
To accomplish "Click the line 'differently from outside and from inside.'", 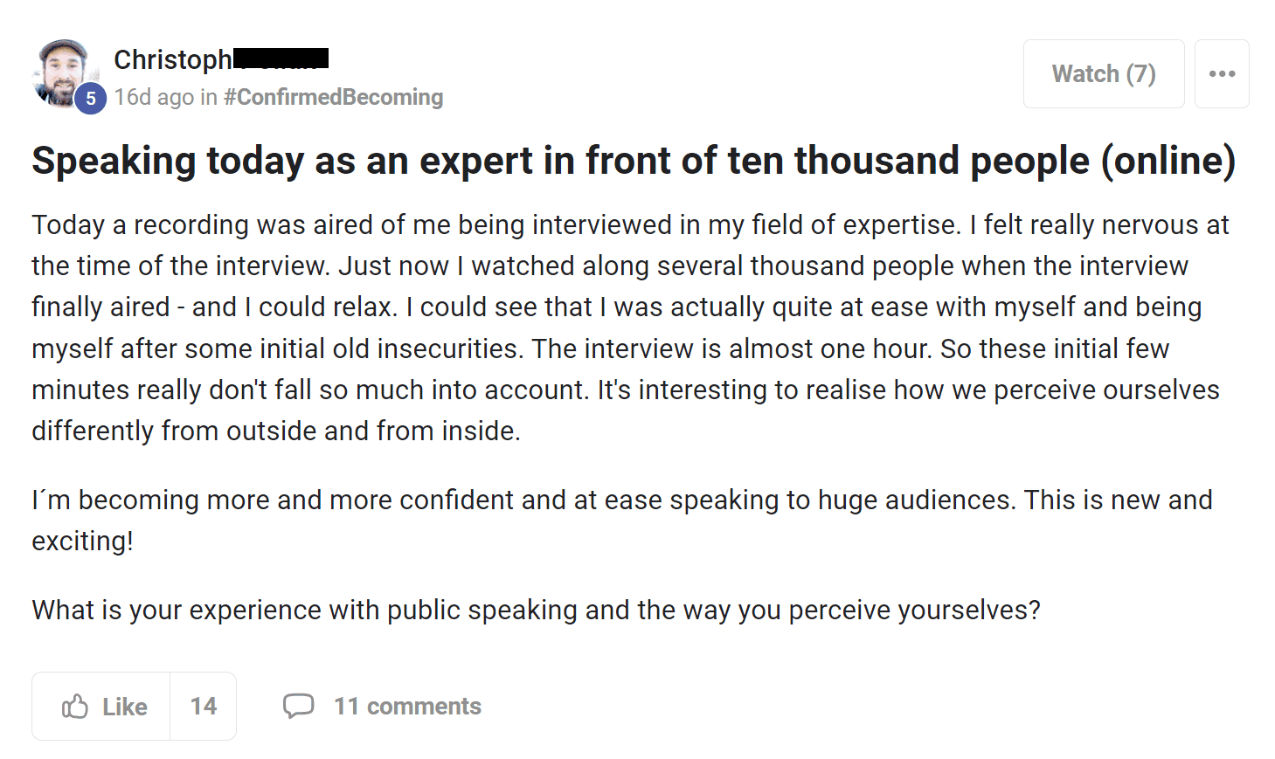I will point(276,431).
